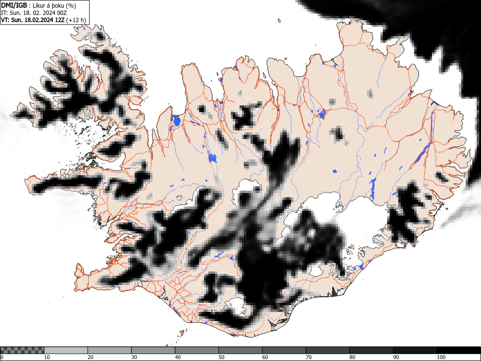Click the legend label '10'
This screenshot has height=361, width=481.
click(x=47, y=357)
